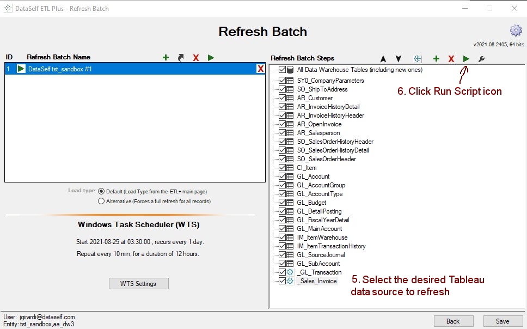Remove DataSelf tst_sandbox #1 with row's red X
The width and height of the screenshot is (527, 329).
[x=260, y=69]
